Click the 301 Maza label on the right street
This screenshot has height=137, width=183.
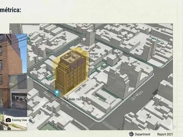[x=137, y=96]
